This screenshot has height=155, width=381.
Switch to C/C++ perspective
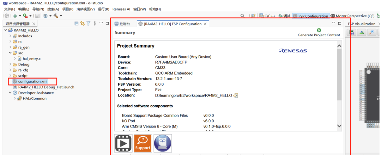(267, 16)
